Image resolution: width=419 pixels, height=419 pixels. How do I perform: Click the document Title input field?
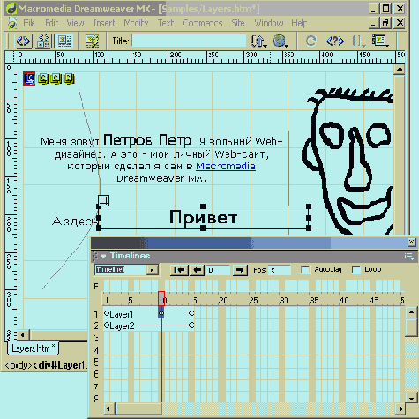189,41
